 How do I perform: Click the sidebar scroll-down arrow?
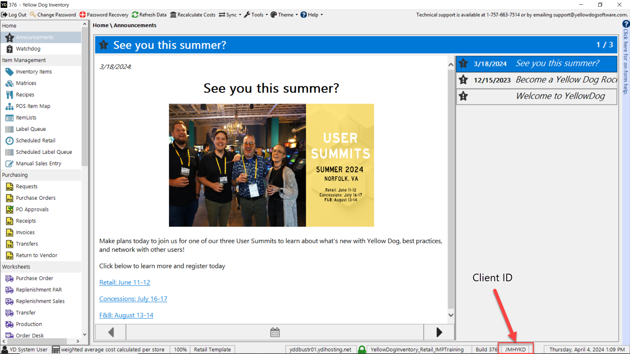pyautogui.click(x=85, y=335)
